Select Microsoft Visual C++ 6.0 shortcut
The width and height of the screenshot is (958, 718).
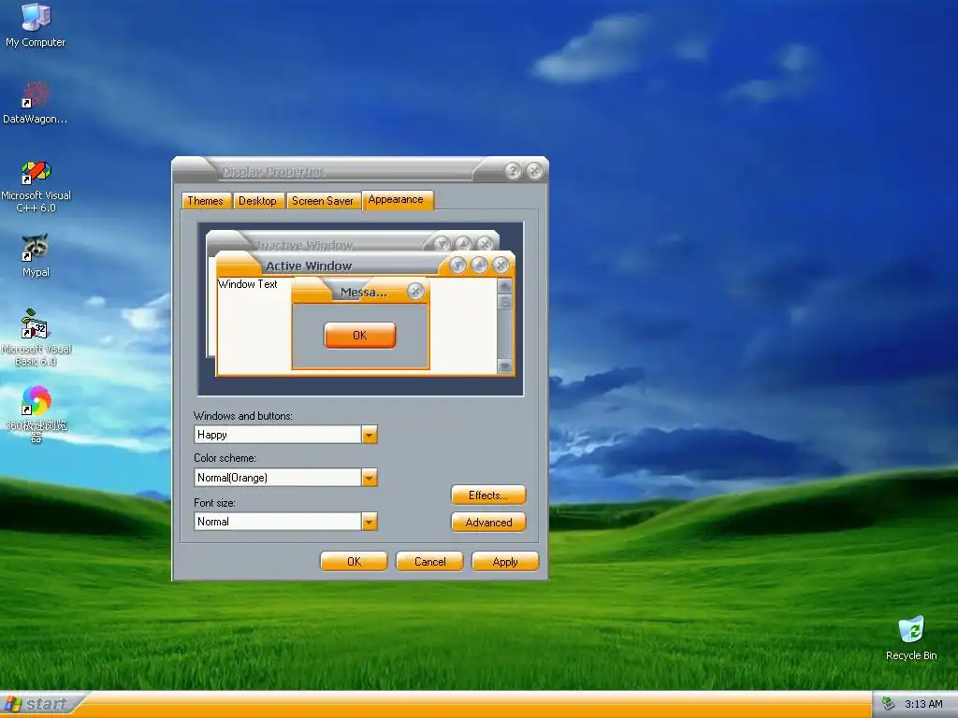pyautogui.click(x=36, y=186)
